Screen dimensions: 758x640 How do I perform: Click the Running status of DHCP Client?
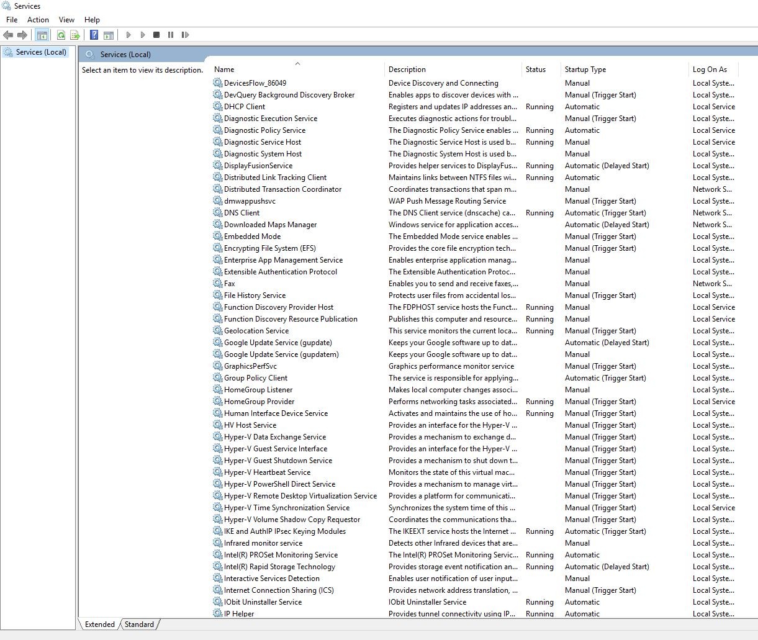[539, 106]
